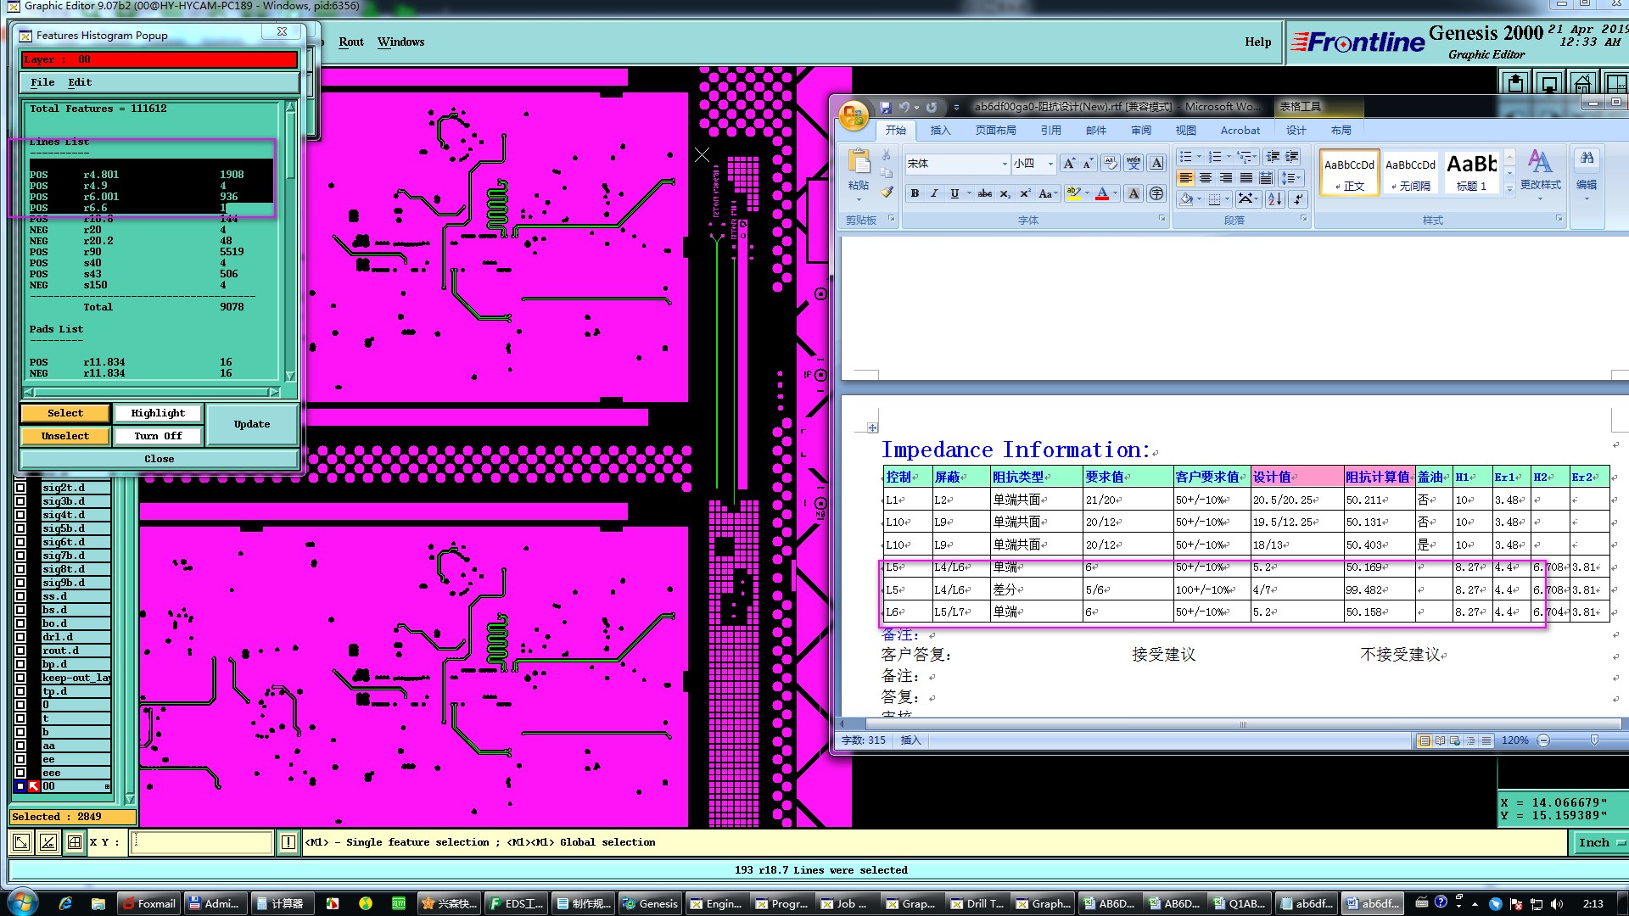Click the Word save icon
1629x916 pixels.
[886, 108]
